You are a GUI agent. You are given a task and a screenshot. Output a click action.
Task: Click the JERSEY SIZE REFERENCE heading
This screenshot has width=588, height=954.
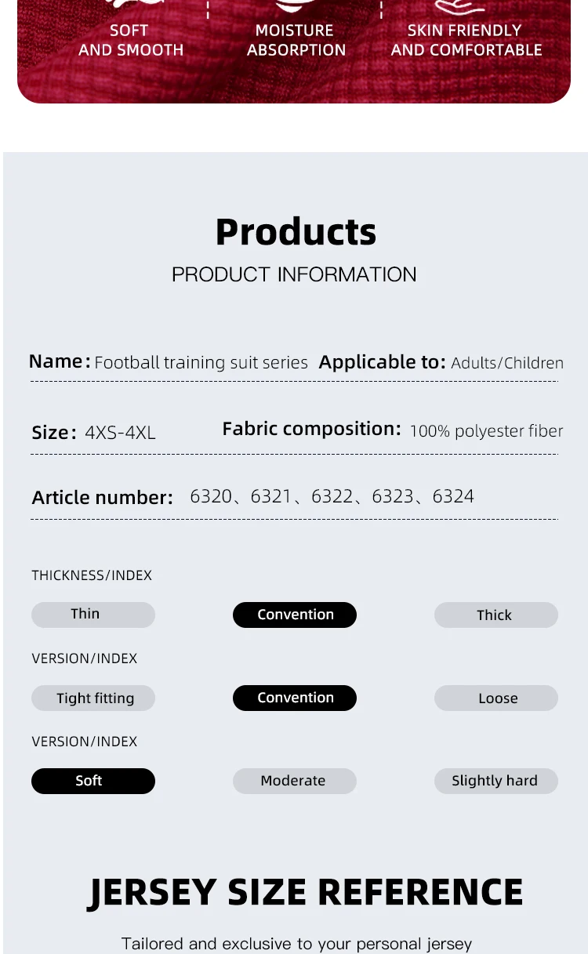305,892
